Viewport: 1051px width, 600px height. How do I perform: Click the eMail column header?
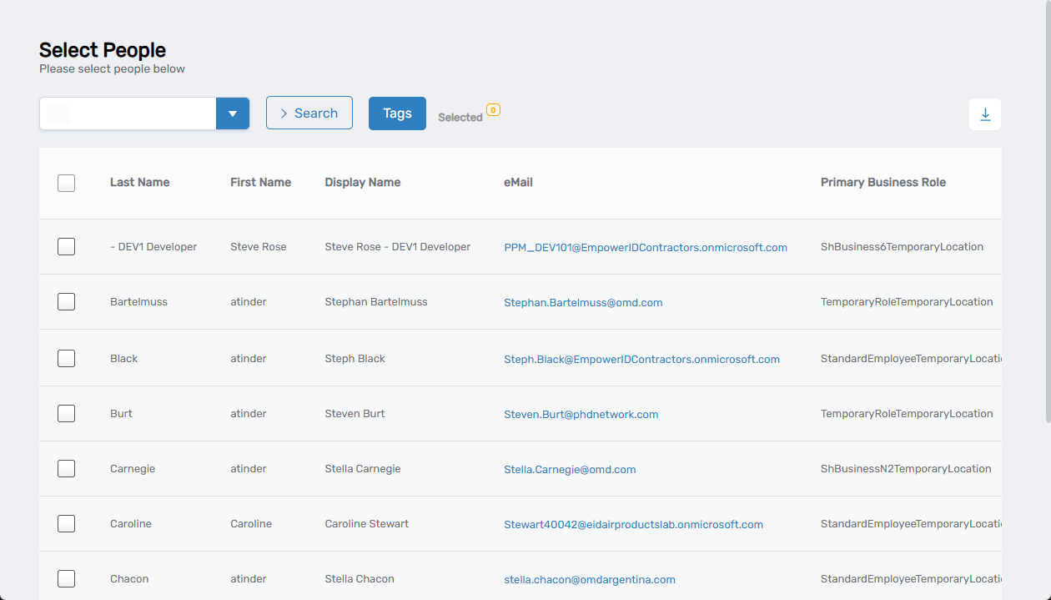point(518,182)
